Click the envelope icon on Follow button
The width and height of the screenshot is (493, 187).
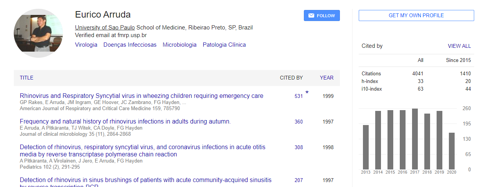311,16
